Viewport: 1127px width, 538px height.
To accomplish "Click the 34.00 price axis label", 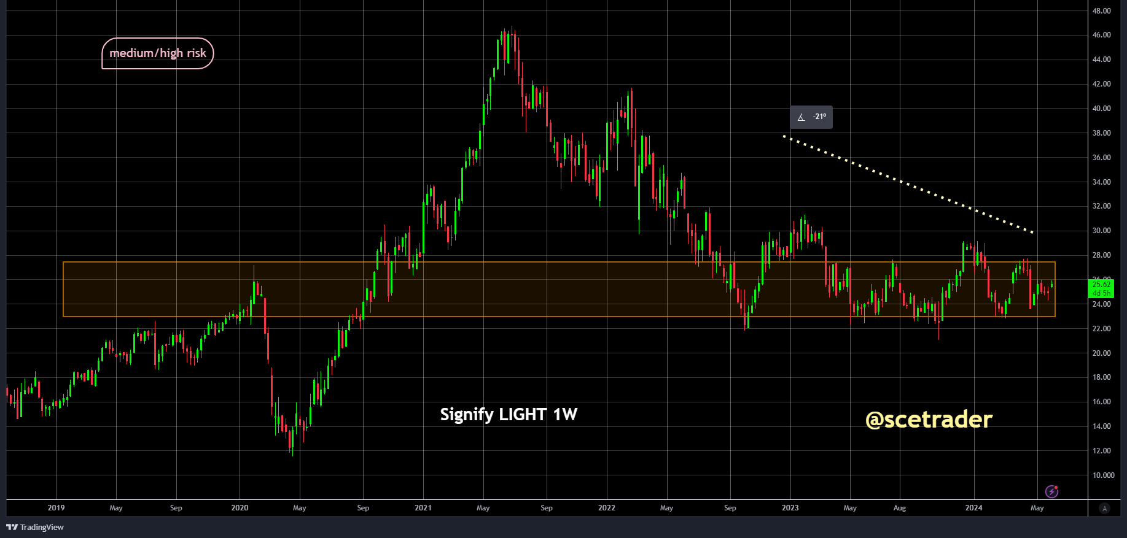I will pos(1101,182).
